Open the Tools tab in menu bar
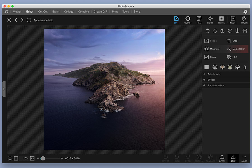 125,11
